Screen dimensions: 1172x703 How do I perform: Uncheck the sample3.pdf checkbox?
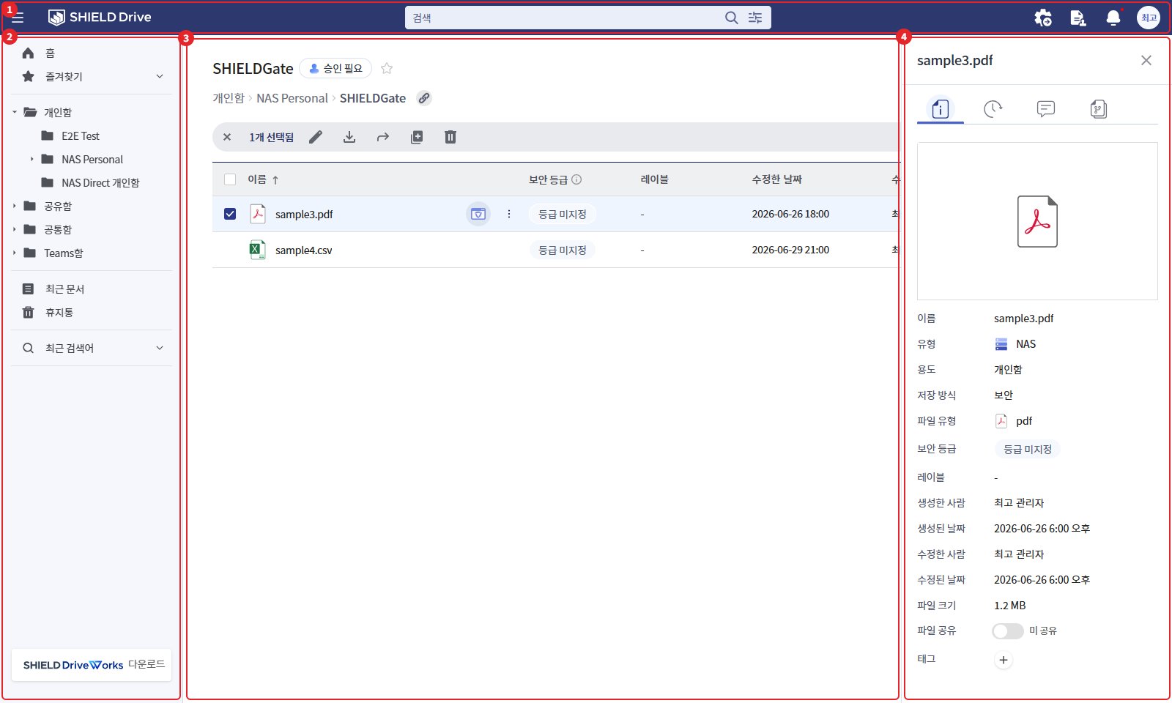(230, 214)
